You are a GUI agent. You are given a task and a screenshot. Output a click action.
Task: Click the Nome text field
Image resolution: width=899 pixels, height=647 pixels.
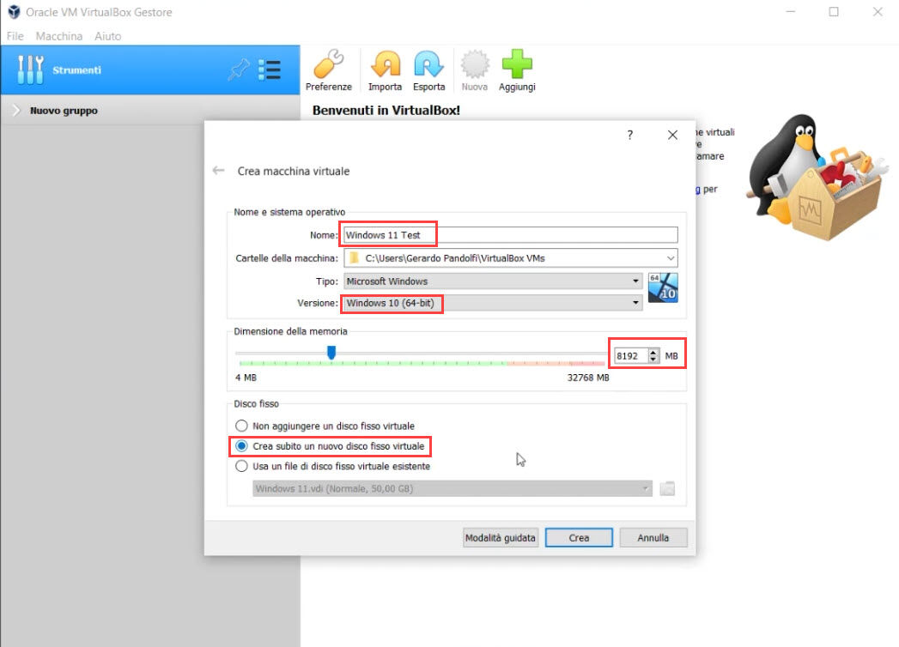click(x=510, y=235)
